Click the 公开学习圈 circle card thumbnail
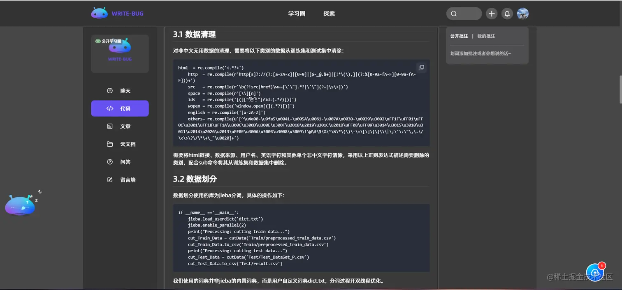622x290 pixels. click(x=120, y=54)
